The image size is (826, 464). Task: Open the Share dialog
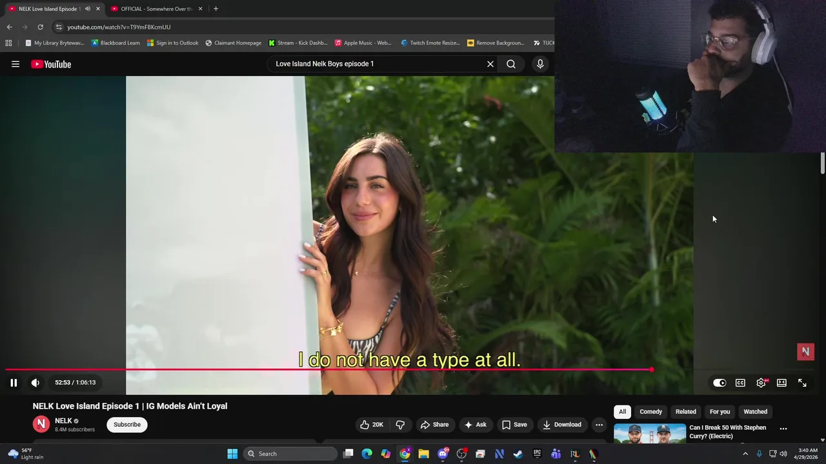434,425
